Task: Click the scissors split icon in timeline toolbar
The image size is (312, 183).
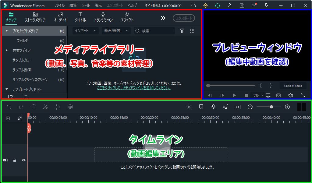Action: coord(46,107)
